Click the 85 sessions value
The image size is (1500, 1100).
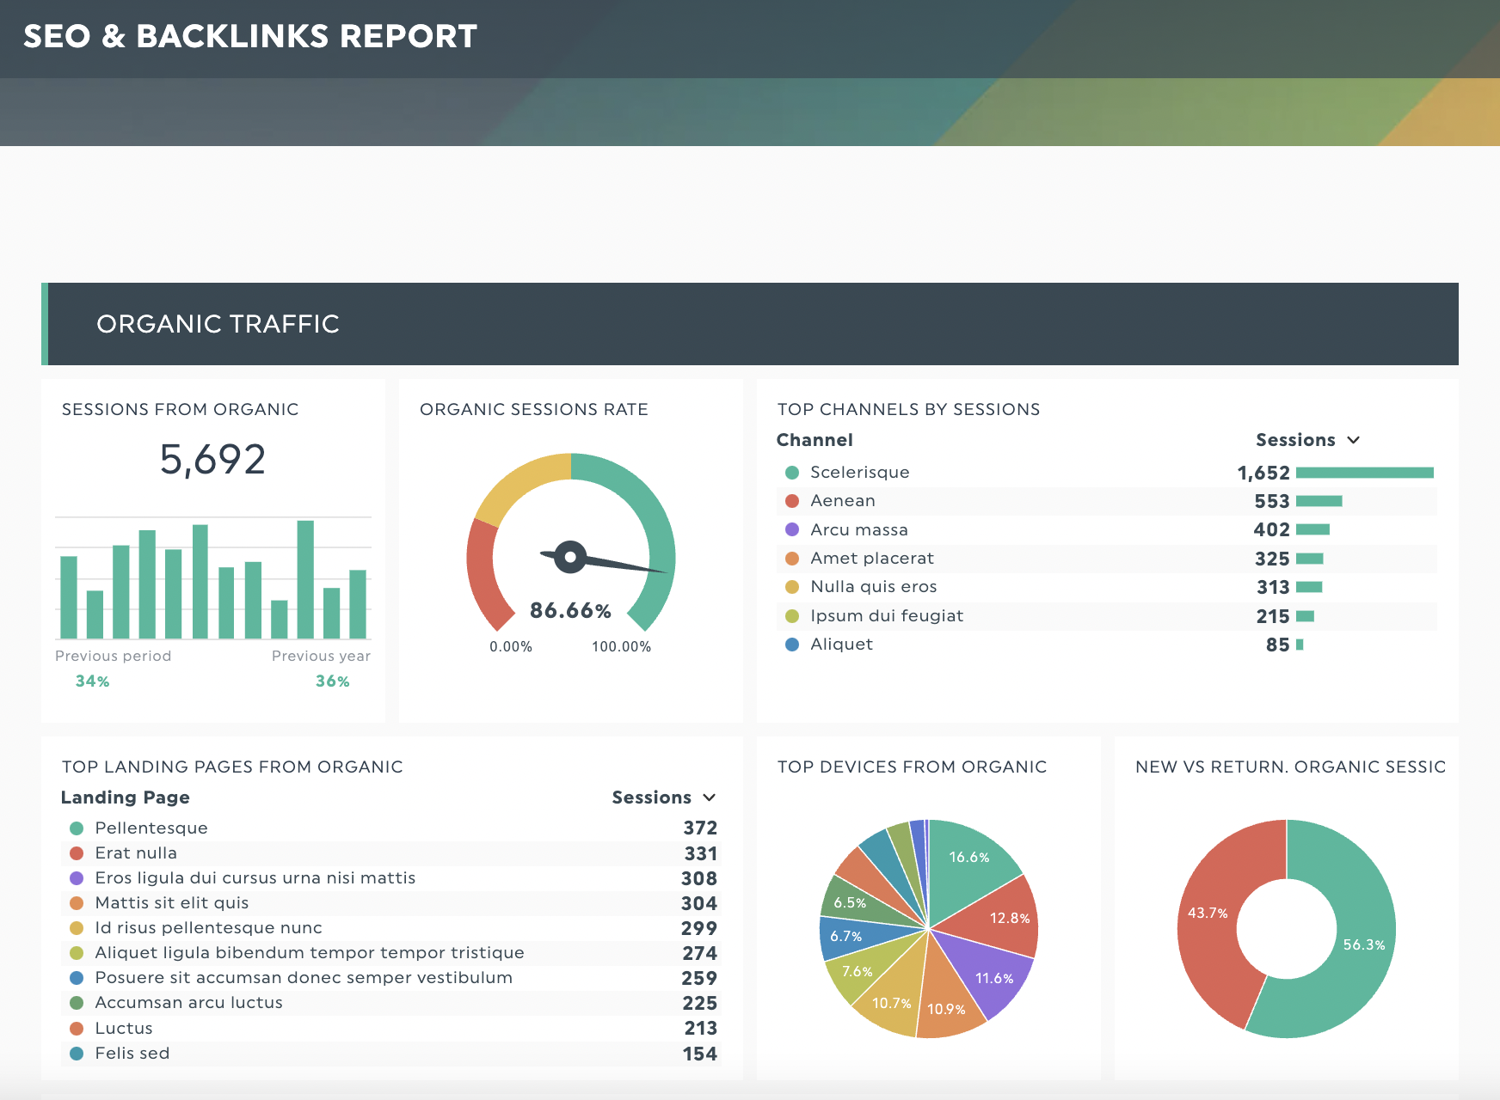pyautogui.click(x=1278, y=645)
